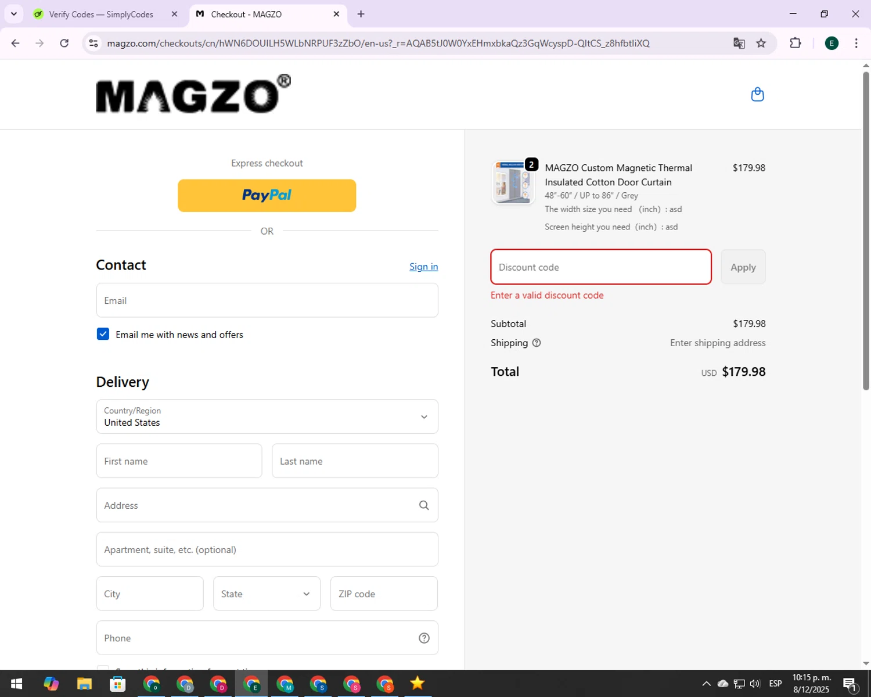Click the Email input field

pyautogui.click(x=267, y=300)
